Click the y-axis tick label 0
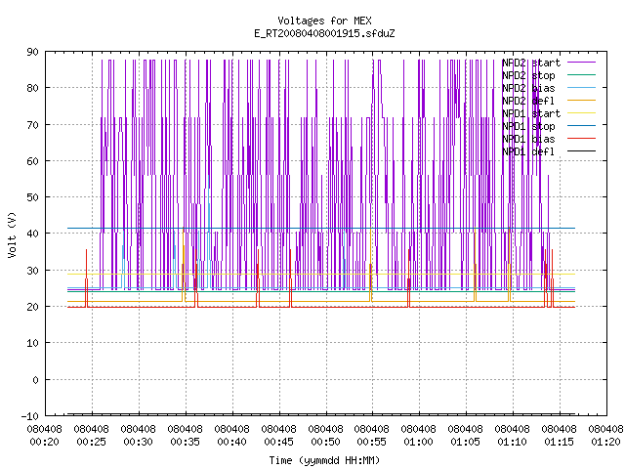Viewport: 625px width, 469px height. pos(35,380)
